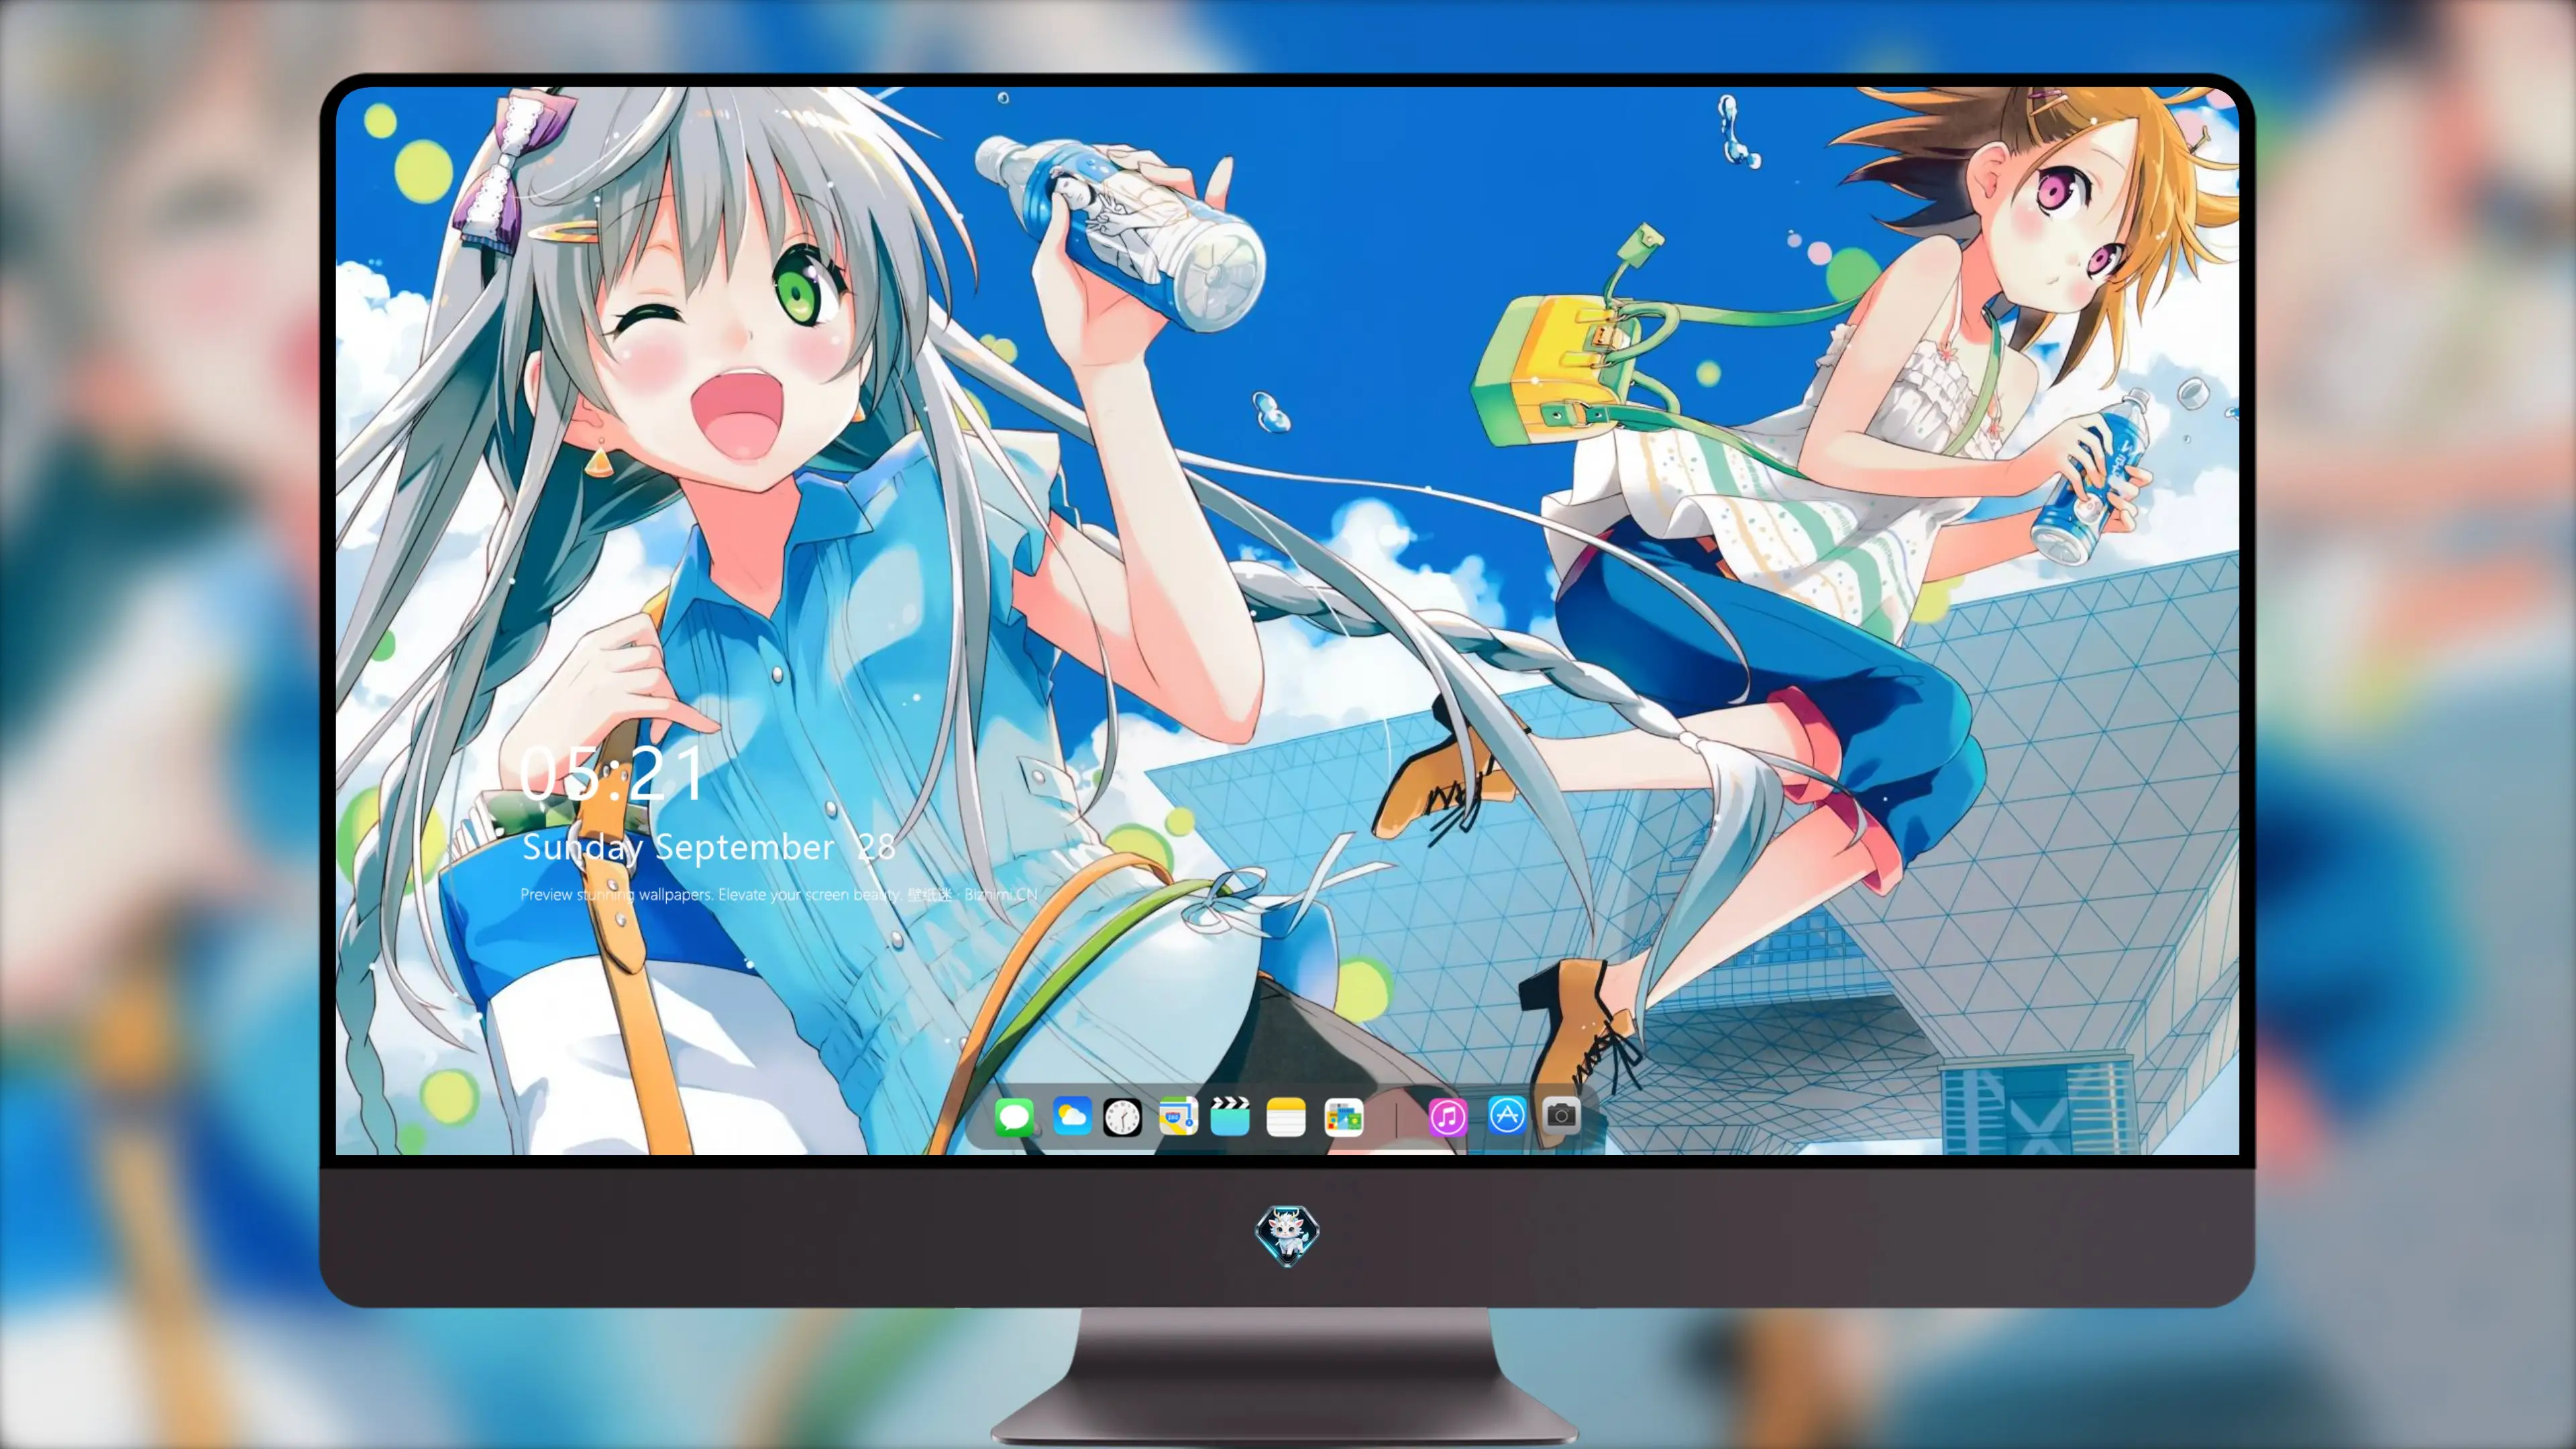Viewport: 2576px width, 1449px height.
Task: Launch the Videos clapperboard app
Action: coord(1230,1116)
